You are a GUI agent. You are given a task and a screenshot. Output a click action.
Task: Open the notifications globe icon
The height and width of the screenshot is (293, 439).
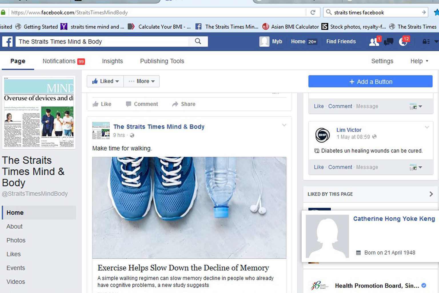[403, 42]
